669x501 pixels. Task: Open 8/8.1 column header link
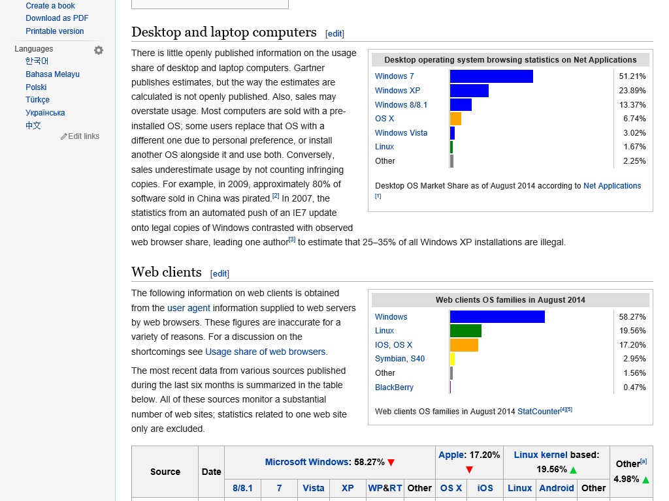coord(242,488)
